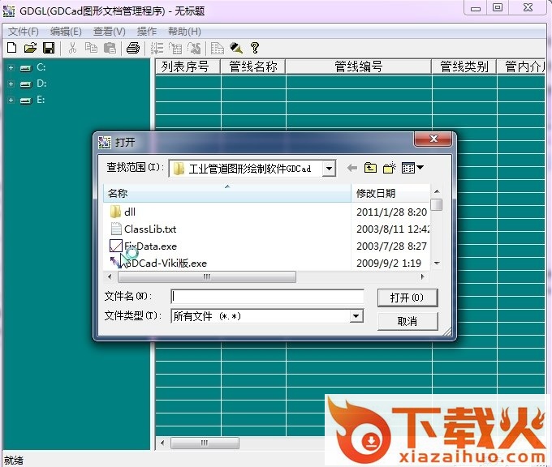This screenshot has height=467, width=552.
Task: Open the 查看(V) menu
Action: click(109, 32)
